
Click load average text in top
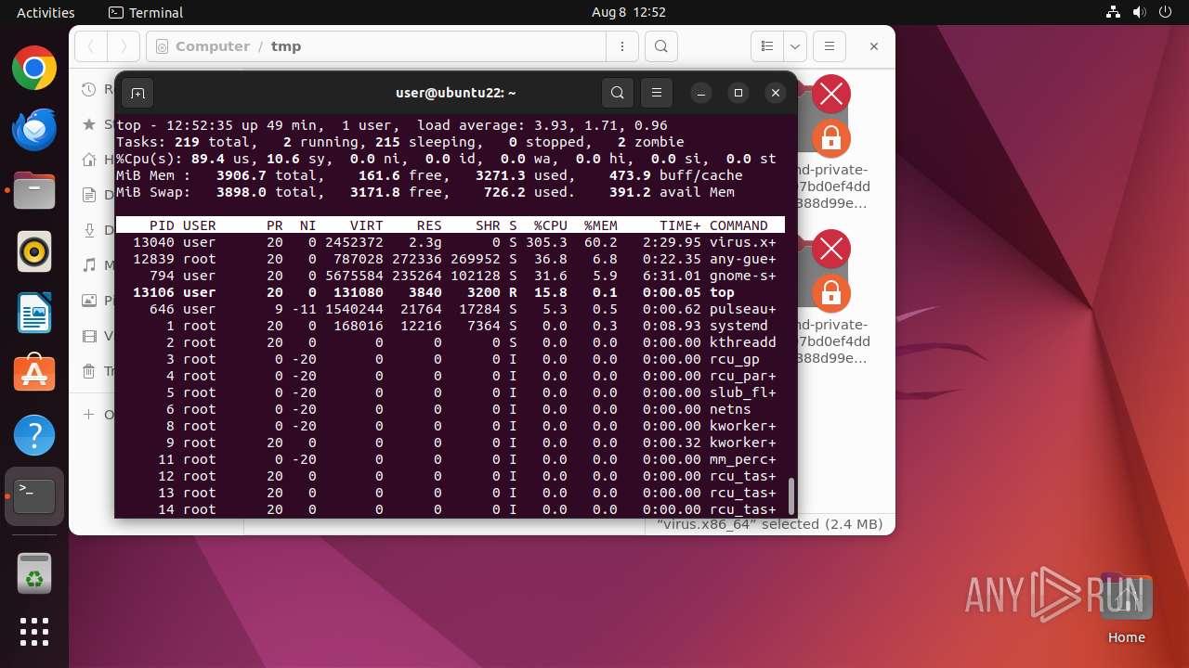click(x=542, y=125)
